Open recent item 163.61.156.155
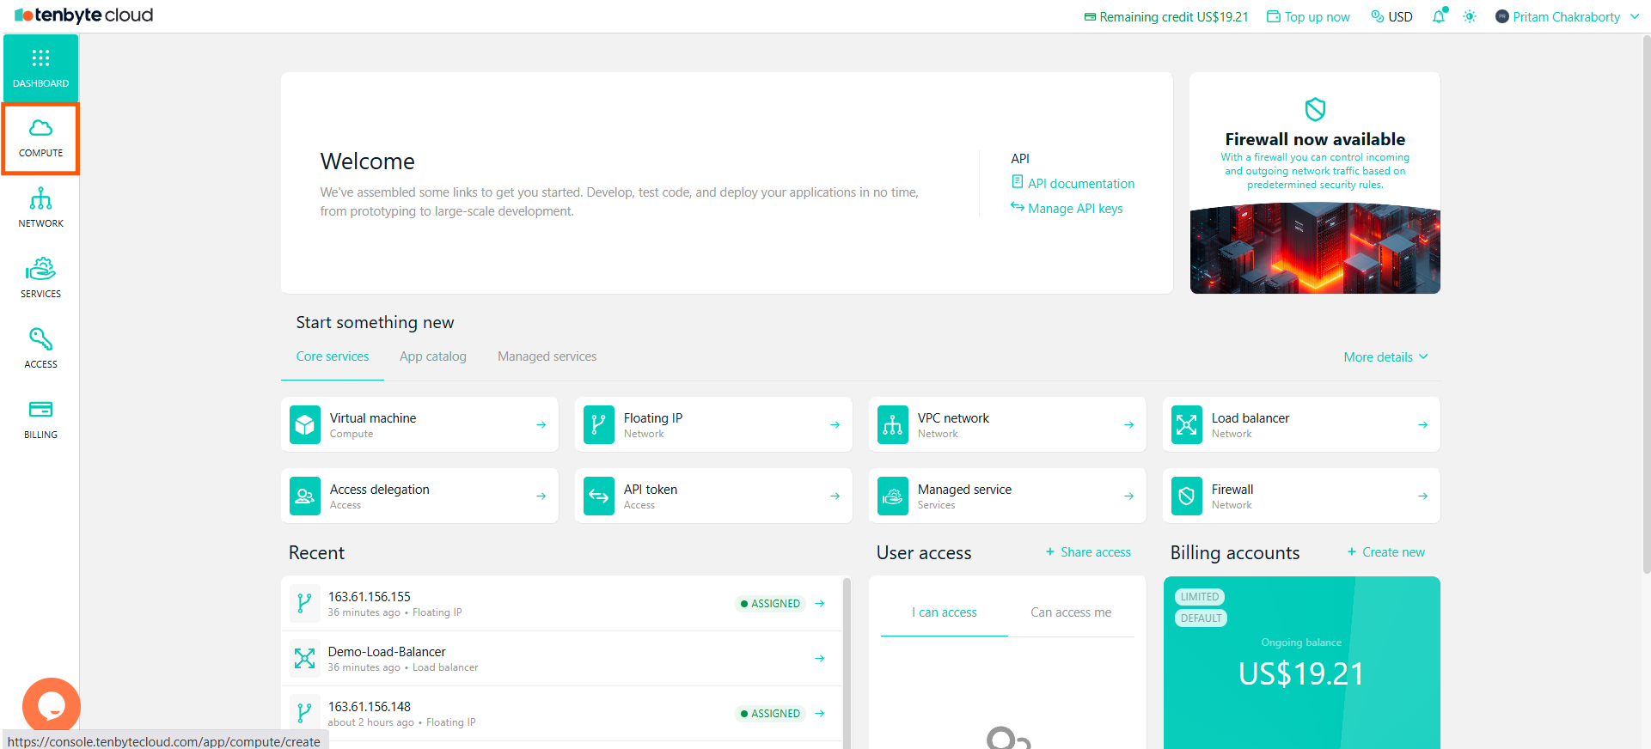The image size is (1651, 749). pyautogui.click(x=561, y=603)
